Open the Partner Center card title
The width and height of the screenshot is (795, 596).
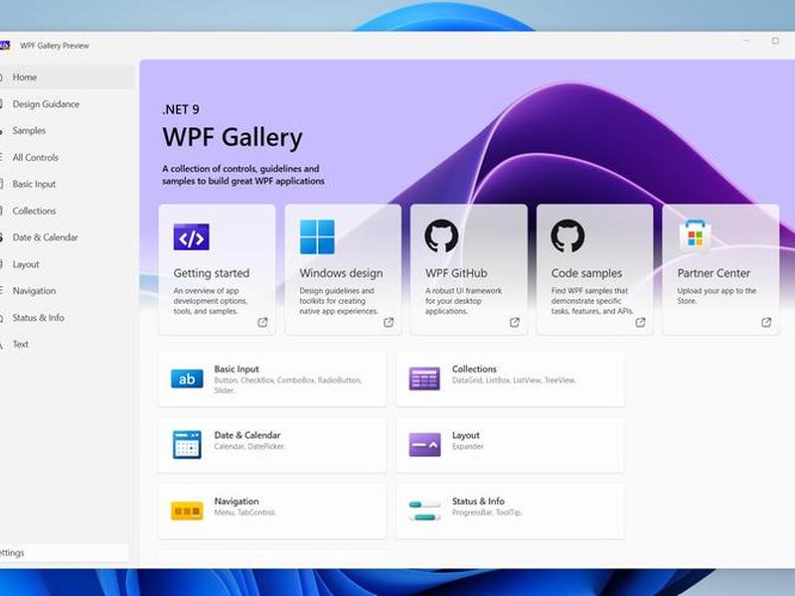click(714, 273)
